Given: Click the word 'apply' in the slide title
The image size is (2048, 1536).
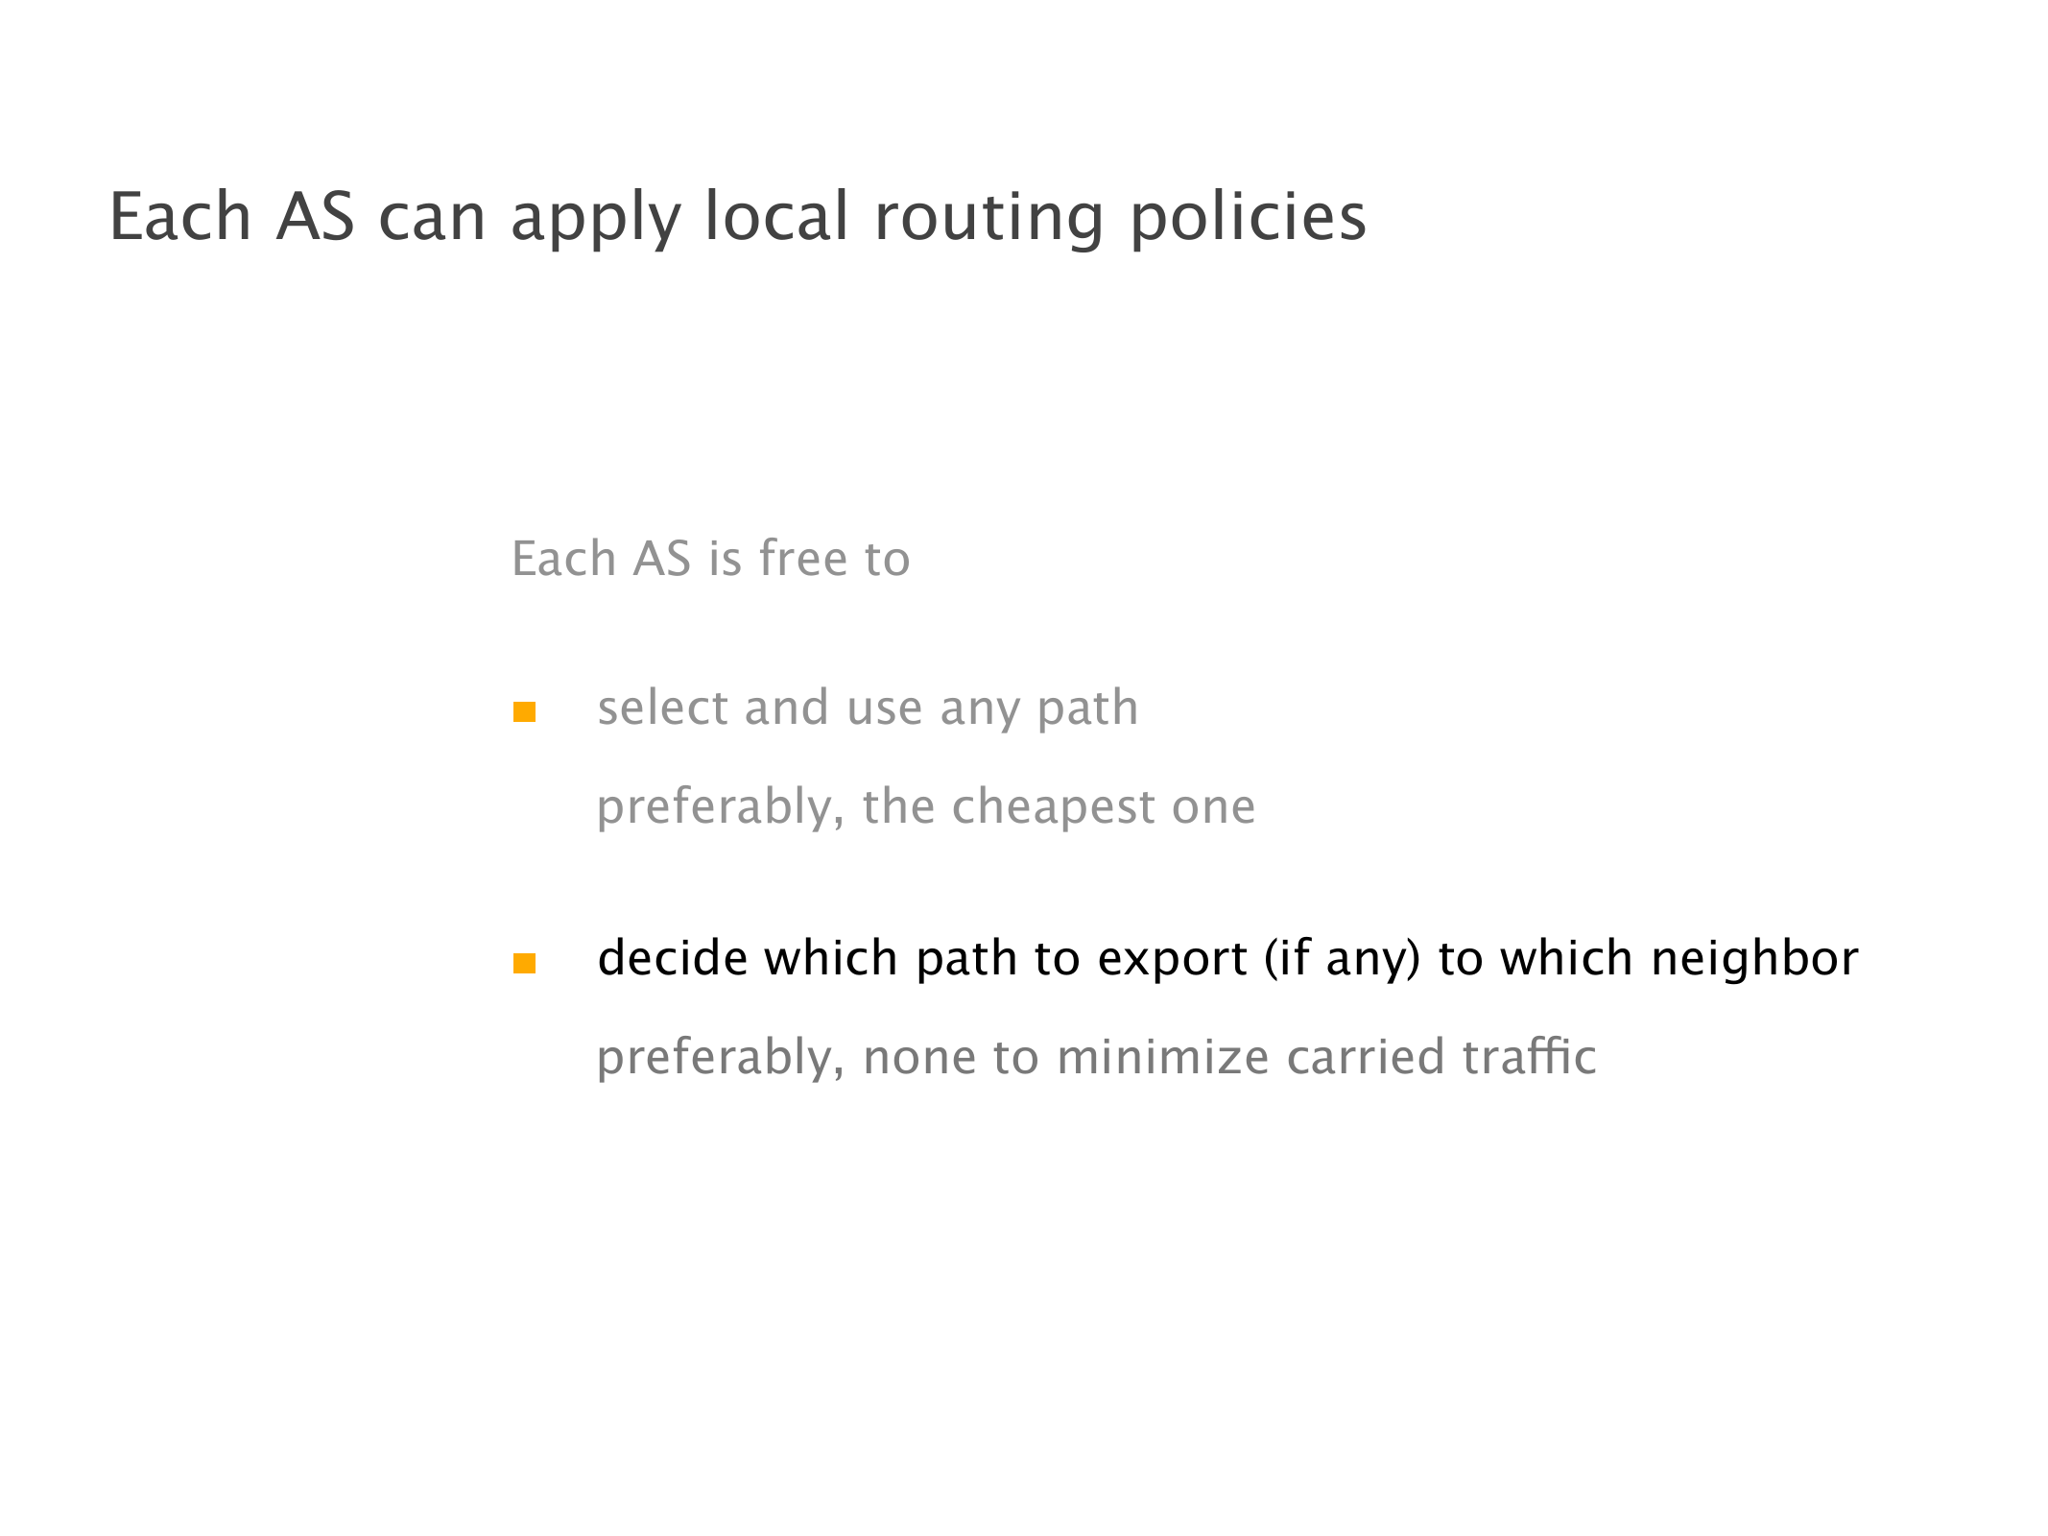Looking at the screenshot, I should click(x=595, y=217).
